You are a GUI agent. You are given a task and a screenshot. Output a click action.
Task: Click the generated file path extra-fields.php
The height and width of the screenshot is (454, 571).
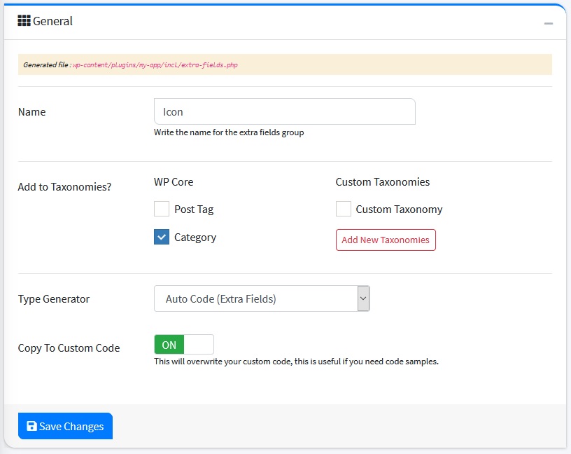click(x=155, y=64)
